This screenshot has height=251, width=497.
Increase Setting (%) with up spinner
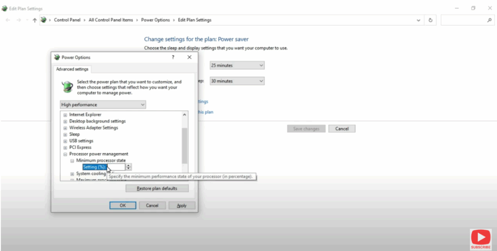point(129,165)
